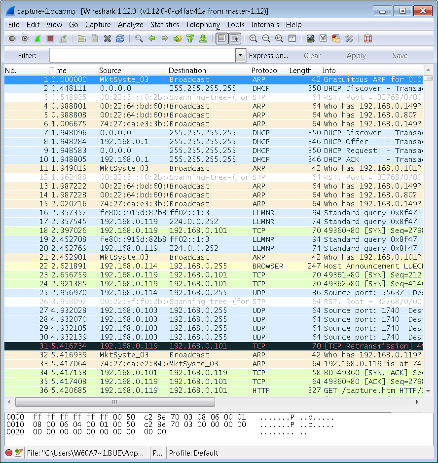Expand the filter history dropdown arrow
Image resolution: width=438 pixels, height=463 pixels.
pos(241,55)
